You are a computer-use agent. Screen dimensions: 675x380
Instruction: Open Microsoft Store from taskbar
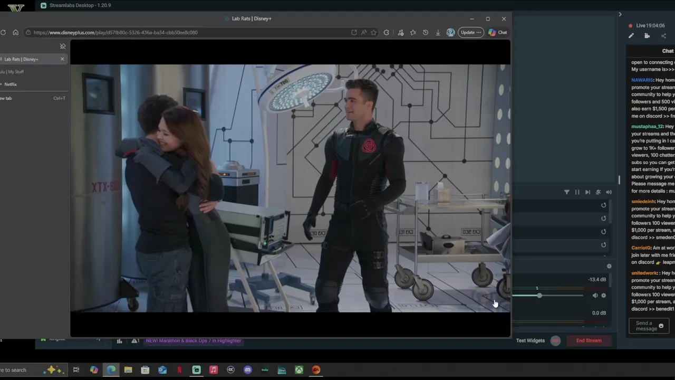pyautogui.click(x=145, y=370)
